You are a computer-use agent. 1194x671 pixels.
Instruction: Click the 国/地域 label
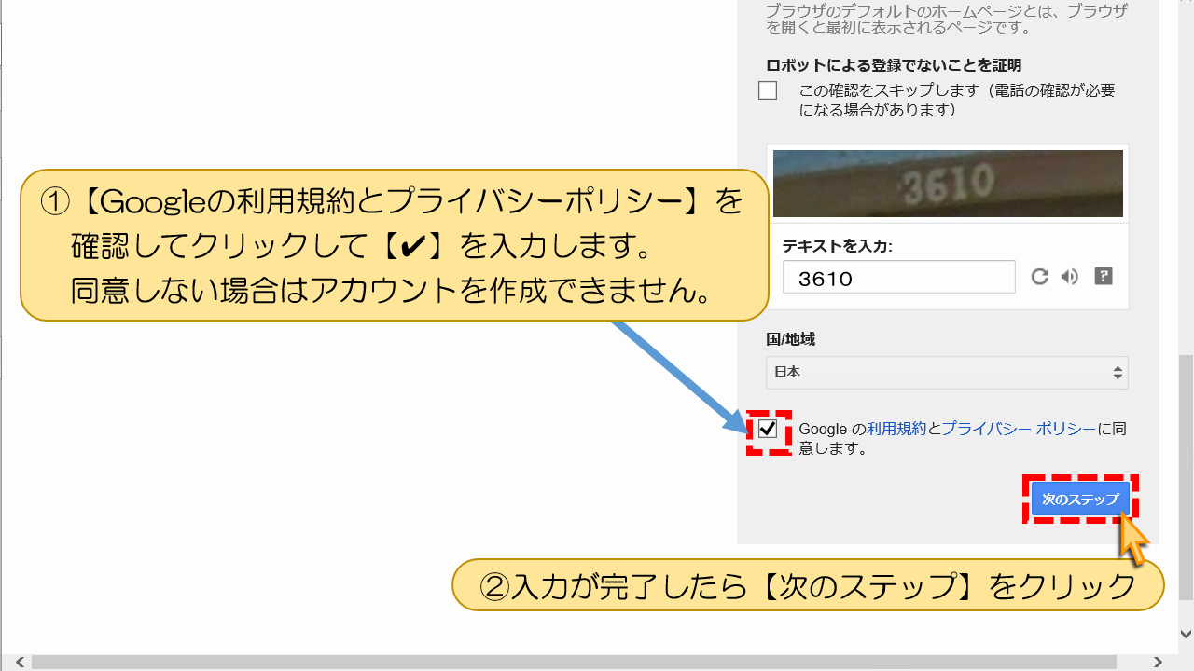[790, 339]
